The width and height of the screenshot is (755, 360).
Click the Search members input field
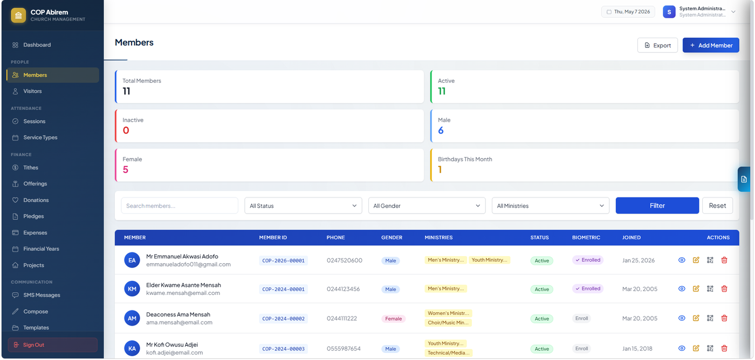pyautogui.click(x=180, y=206)
